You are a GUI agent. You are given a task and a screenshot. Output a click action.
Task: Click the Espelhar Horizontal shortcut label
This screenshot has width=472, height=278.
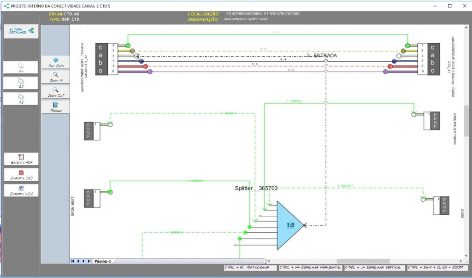click(310, 268)
